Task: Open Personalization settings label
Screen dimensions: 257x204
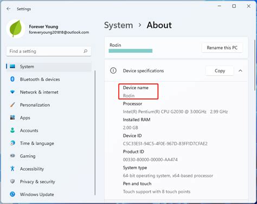Action: pos(35,105)
